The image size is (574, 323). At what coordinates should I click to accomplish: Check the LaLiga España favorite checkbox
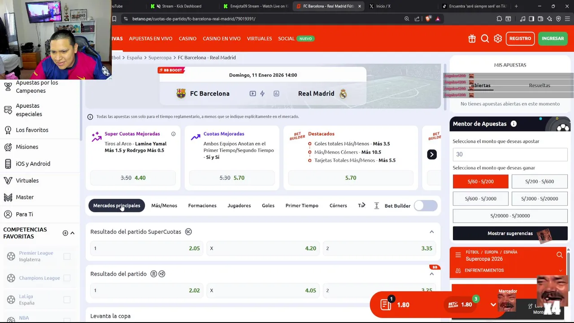pyautogui.click(x=67, y=299)
